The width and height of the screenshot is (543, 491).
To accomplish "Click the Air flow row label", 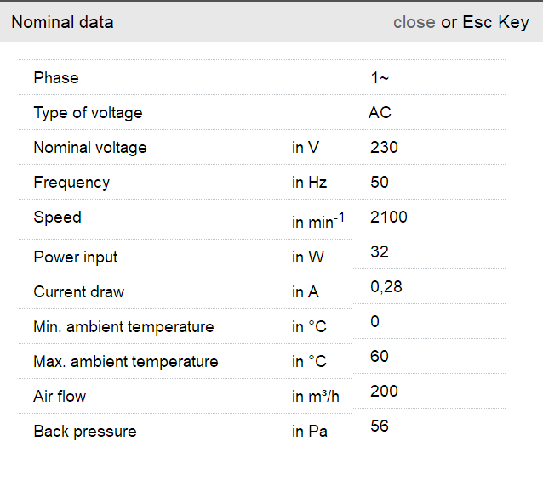I will [x=60, y=397].
